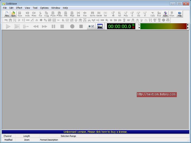This screenshot has width=191, height=143.
Task: Open the View menu
Action: click(x=27, y=8)
